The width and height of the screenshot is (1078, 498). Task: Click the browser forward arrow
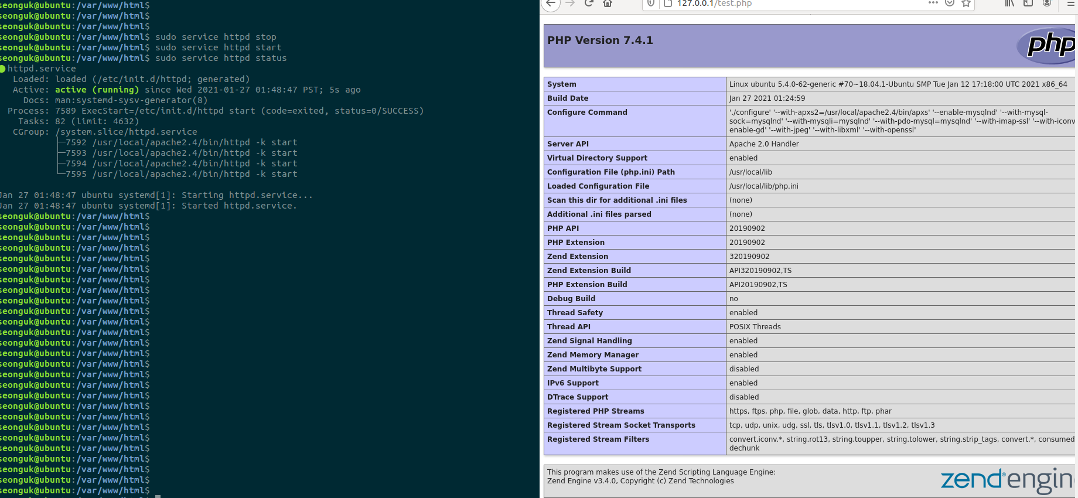point(570,4)
